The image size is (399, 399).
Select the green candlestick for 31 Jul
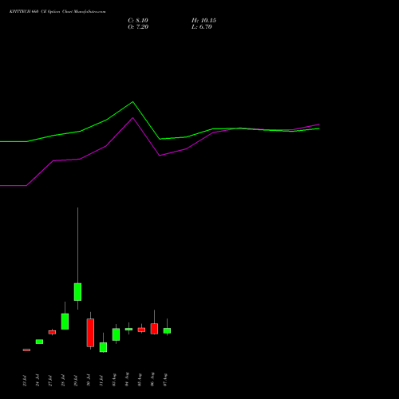103,347
